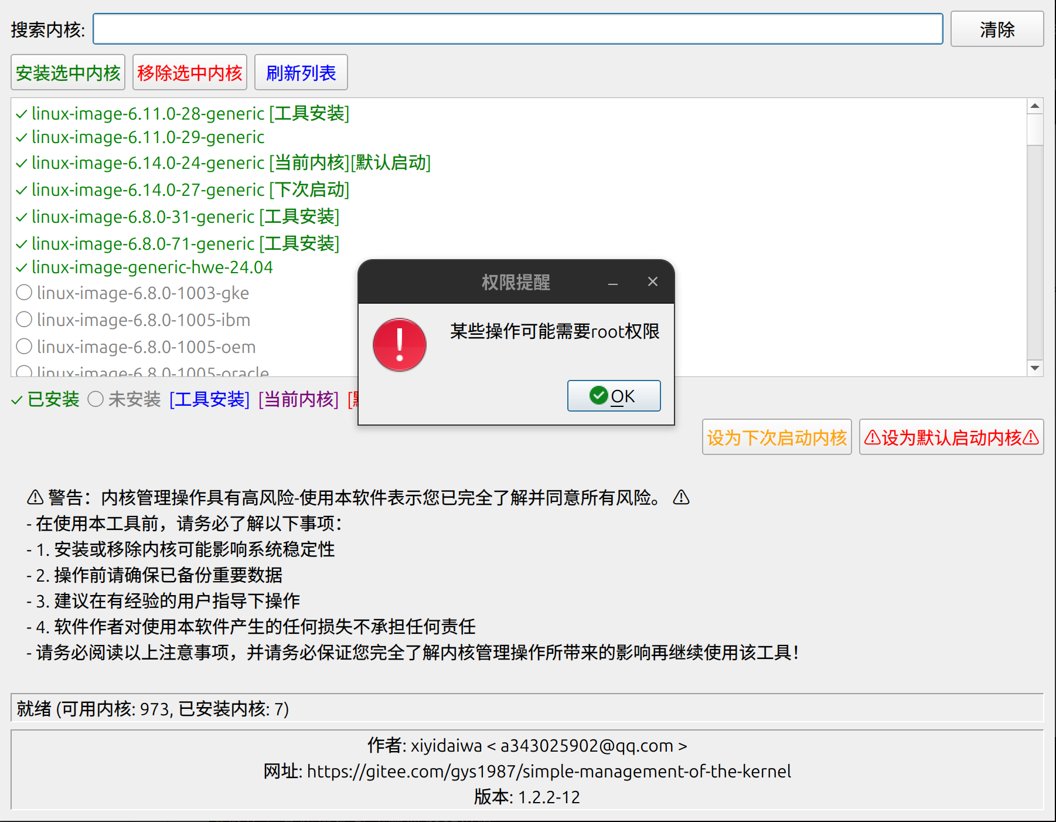Click the 清除 button
The width and height of the screenshot is (1056, 822).
pos(997,29)
